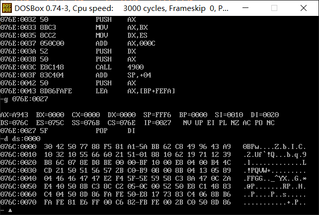Click the BP=0000 register value
The height and width of the screenshot is (215, 319).
coord(193,115)
